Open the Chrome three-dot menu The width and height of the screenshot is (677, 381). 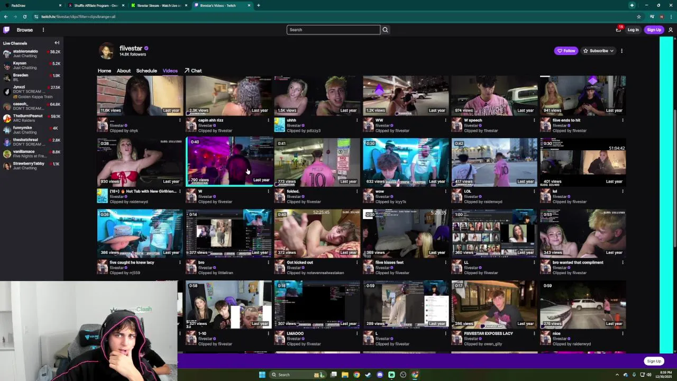(x=671, y=16)
